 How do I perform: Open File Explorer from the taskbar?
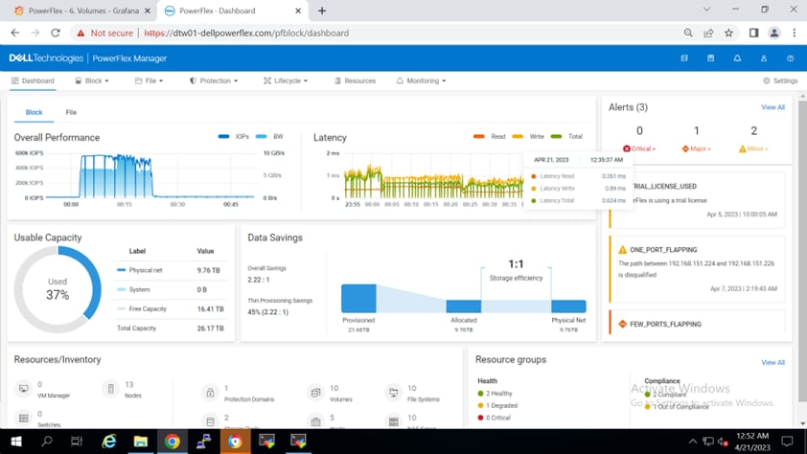(141, 442)
